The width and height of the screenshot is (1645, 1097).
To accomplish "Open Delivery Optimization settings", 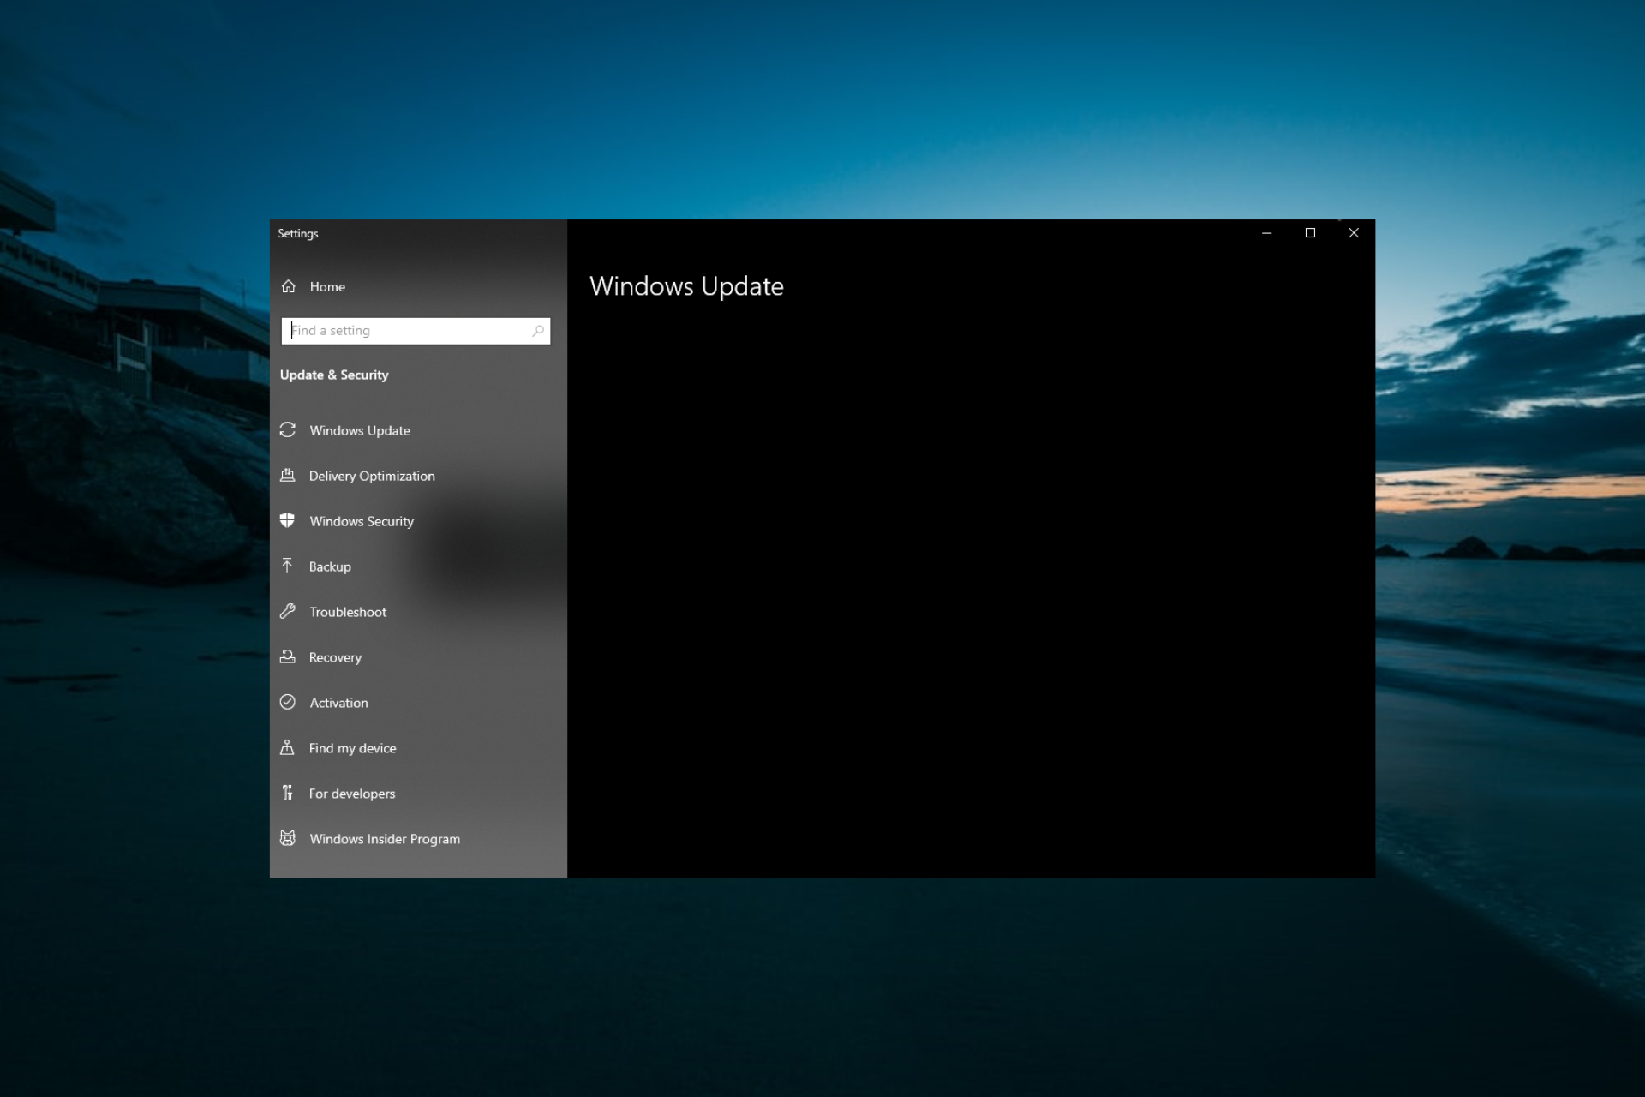I will pyautogui.click(x=418, y=476).
